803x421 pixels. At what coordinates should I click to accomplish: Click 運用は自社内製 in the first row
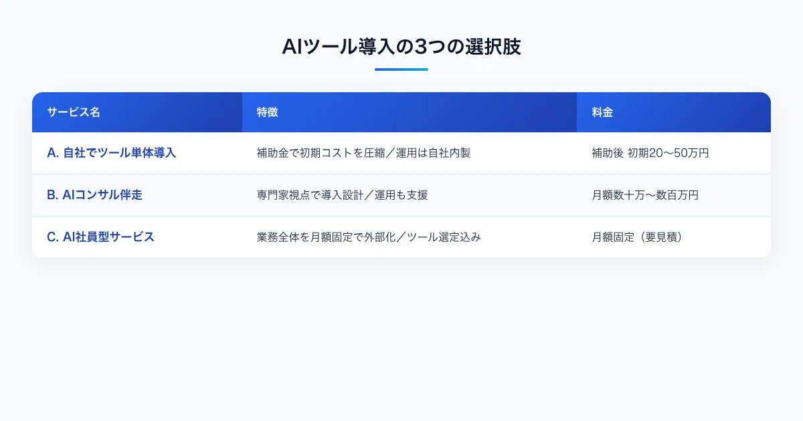pos(434,153)
